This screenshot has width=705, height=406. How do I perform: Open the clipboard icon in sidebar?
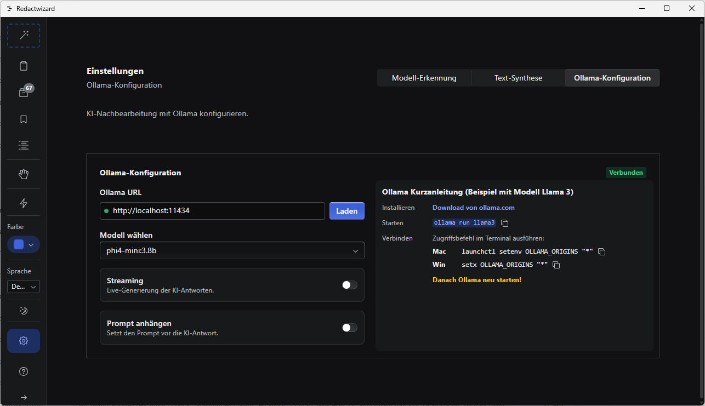pyautogui.click(x=24, y=66)
